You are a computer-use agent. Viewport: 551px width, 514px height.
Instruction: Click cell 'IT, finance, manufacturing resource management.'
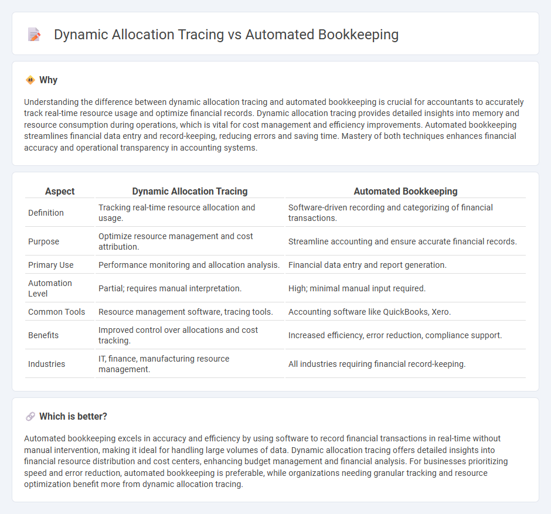click(x=190, y=364)
